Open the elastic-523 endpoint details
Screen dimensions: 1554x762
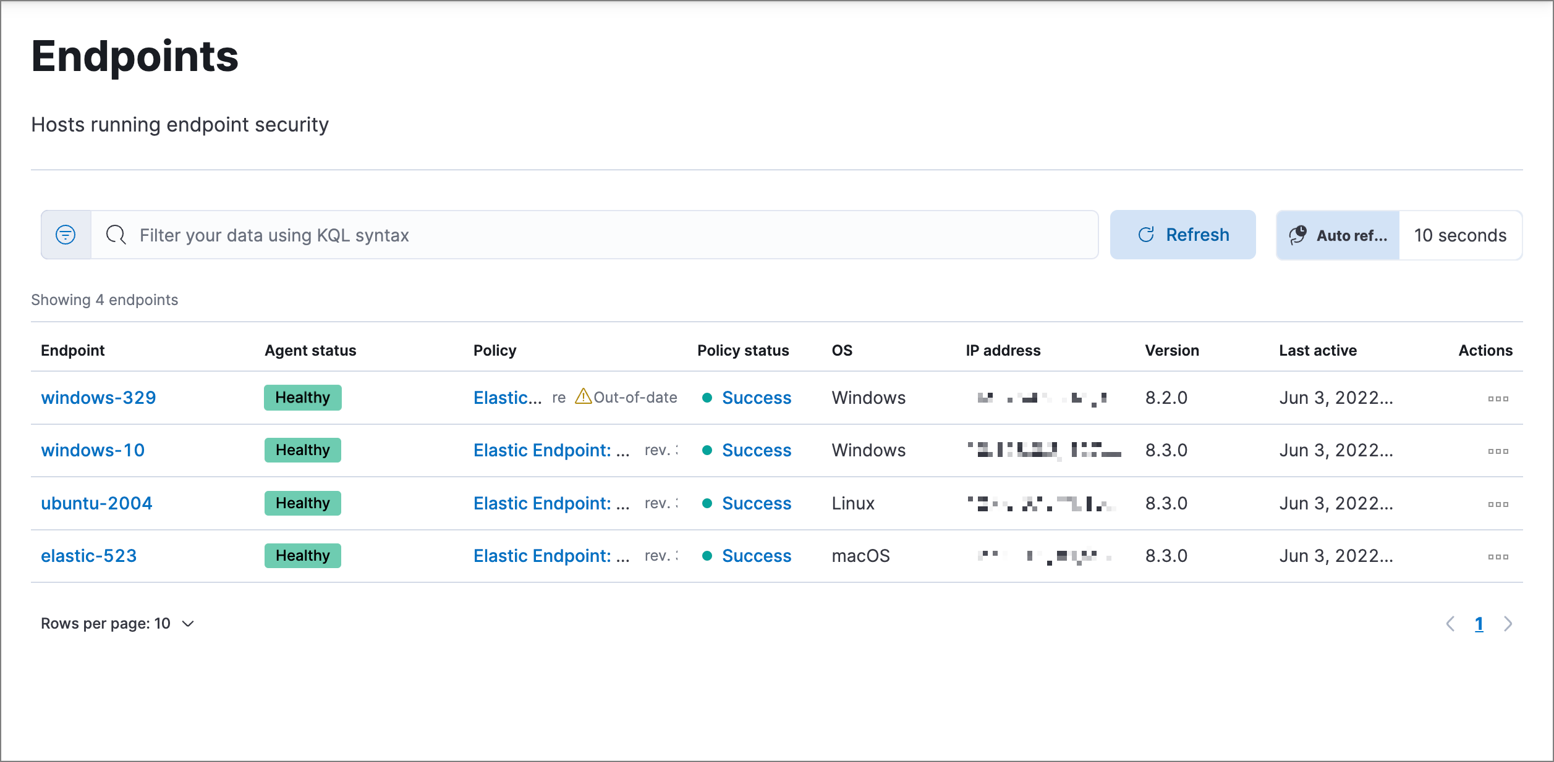pos(89,555)
